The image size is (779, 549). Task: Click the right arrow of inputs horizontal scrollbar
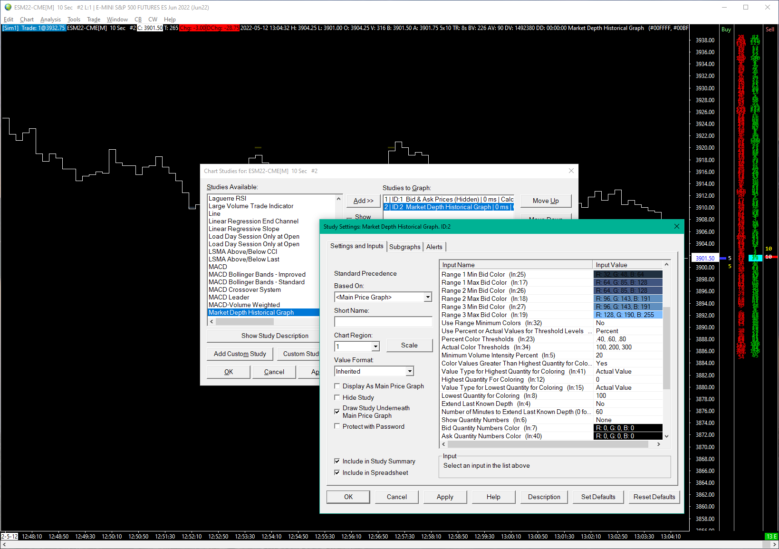(658, 444)
